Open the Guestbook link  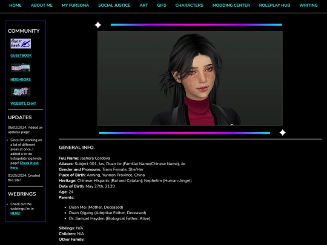click(x=21, y=56)
